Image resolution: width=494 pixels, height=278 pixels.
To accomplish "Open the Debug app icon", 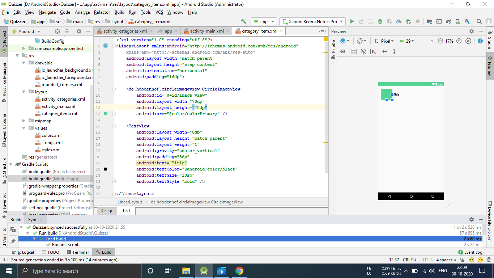I will click(x=380, y=21).
